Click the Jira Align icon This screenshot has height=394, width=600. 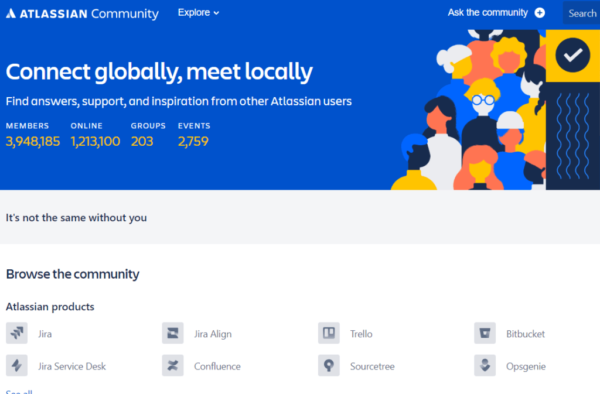pos(172,333)
